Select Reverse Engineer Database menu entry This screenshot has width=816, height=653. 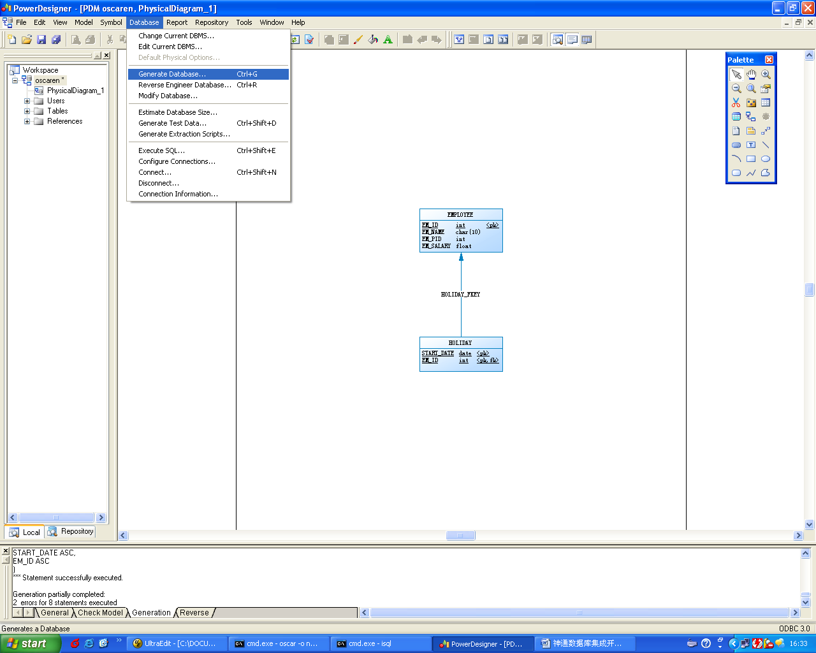click(x=185, y=85)
